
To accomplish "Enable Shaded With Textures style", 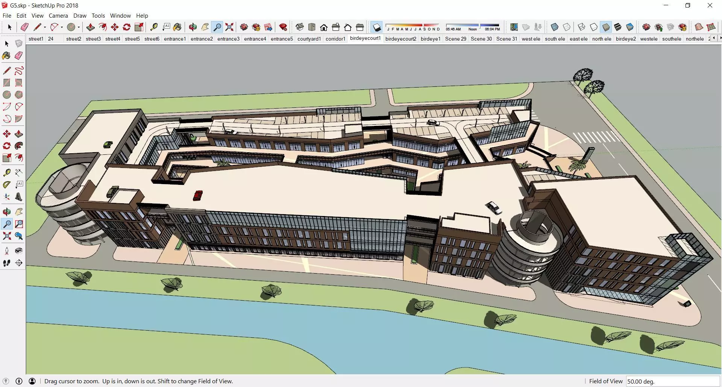I will [618, 27].
